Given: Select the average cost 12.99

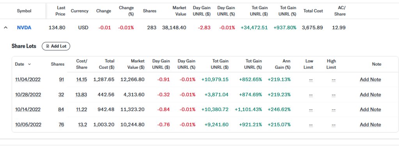Looking at the screenshot, I should click(339, 28).
